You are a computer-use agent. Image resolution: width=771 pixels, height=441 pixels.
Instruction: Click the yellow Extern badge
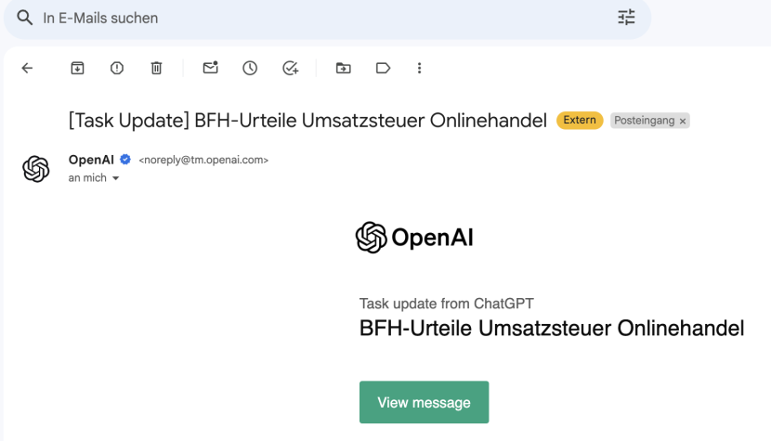(x=580, y=121)
